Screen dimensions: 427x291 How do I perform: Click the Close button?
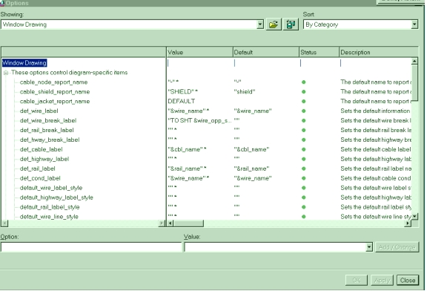408,280
